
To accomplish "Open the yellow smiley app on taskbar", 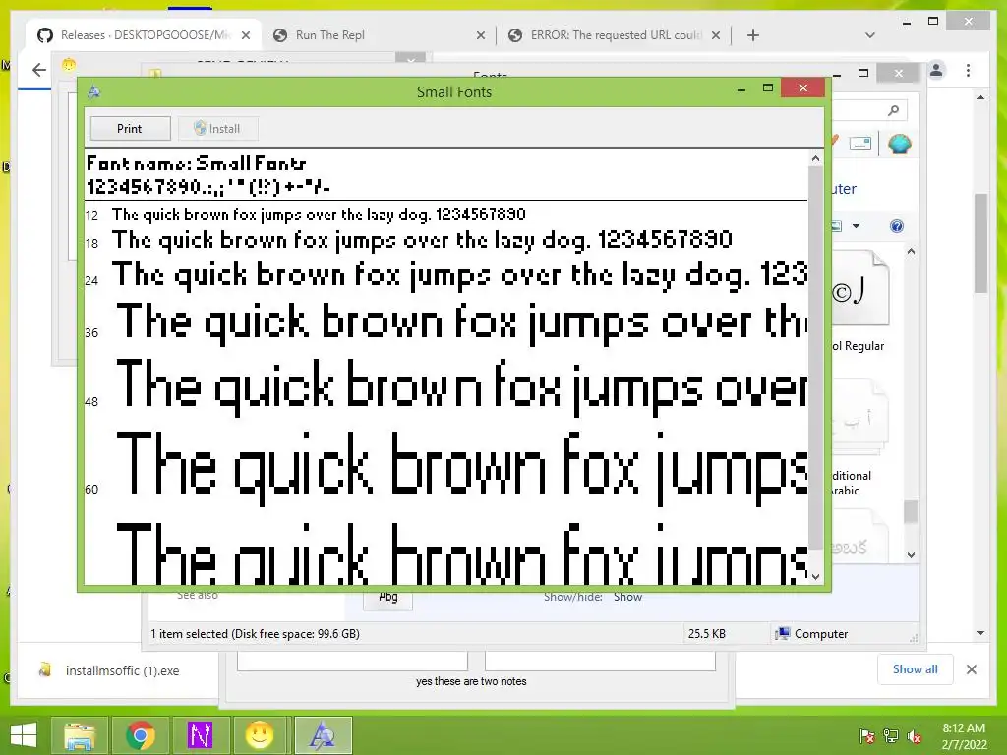I will (260, 735).
